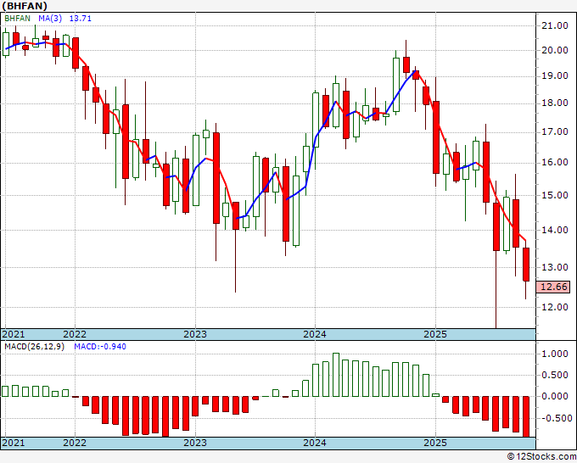Screen dimensions: 577x463
Task: Click the 2022 label on price chart timeline
Action: pyautogui.click(x=75, y=334)
